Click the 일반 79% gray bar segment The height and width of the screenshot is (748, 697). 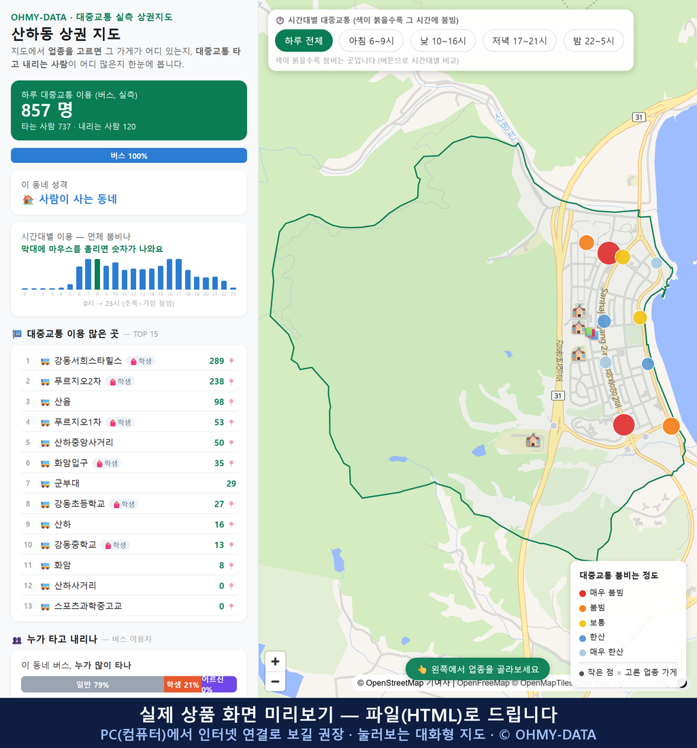tap(93, 684)
